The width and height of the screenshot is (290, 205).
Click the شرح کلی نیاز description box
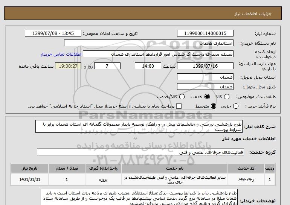tap(139, 126)
